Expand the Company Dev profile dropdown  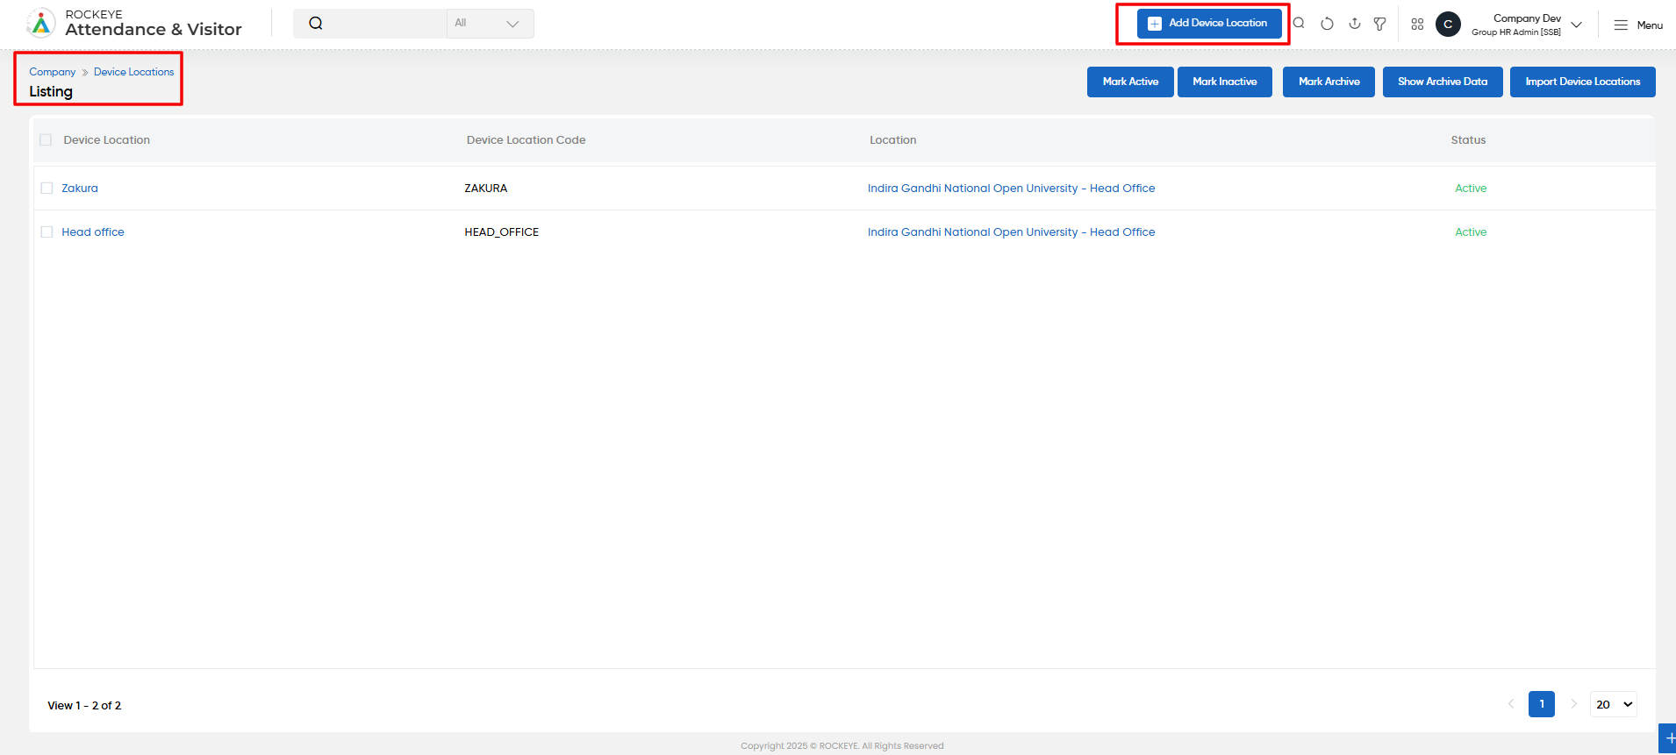1577,25
